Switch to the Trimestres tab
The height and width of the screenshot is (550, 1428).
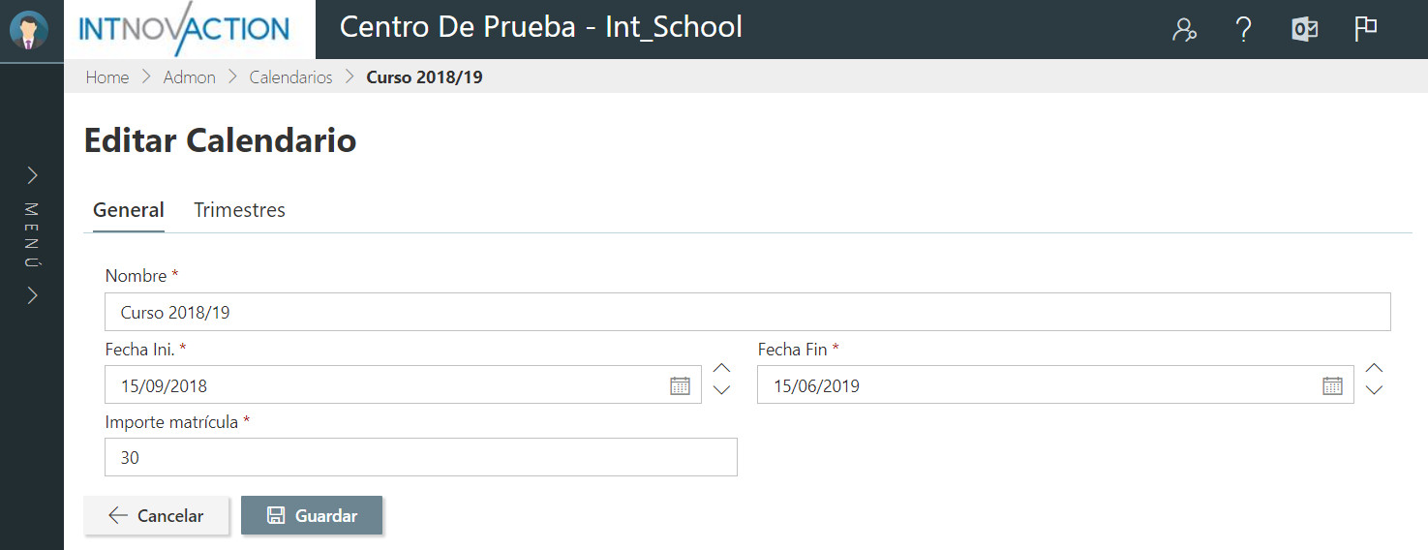coord(239,210)
